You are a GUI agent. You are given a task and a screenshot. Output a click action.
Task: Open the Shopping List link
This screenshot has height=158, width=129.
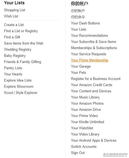14,10
